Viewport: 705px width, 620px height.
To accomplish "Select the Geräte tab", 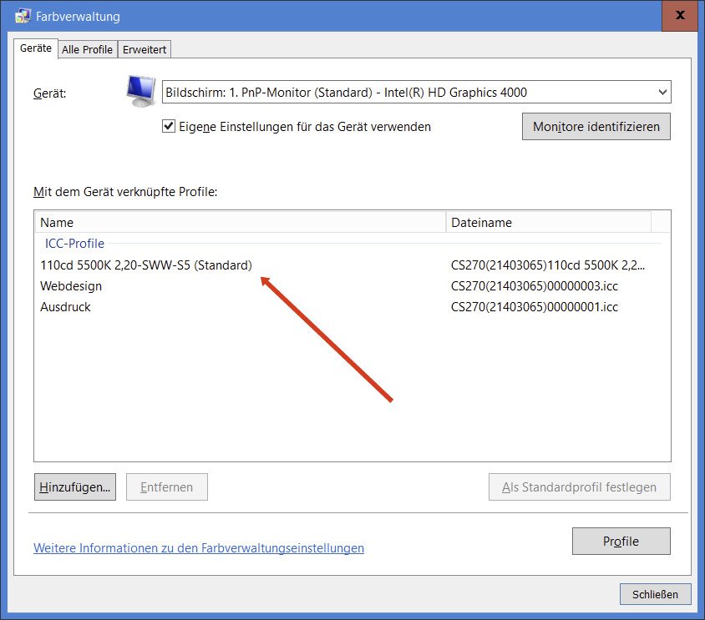I will [36, 48].
